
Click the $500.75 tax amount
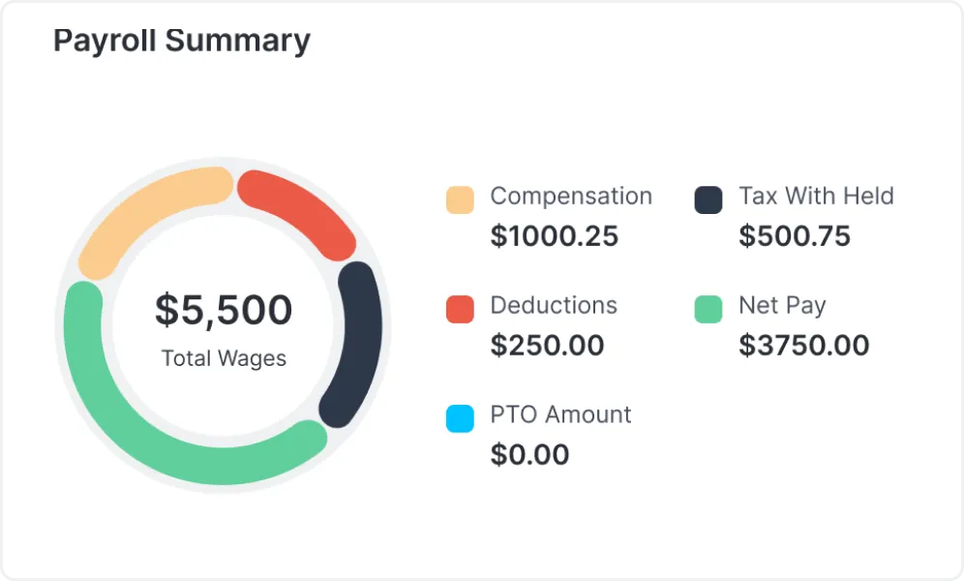coord(795,236)
